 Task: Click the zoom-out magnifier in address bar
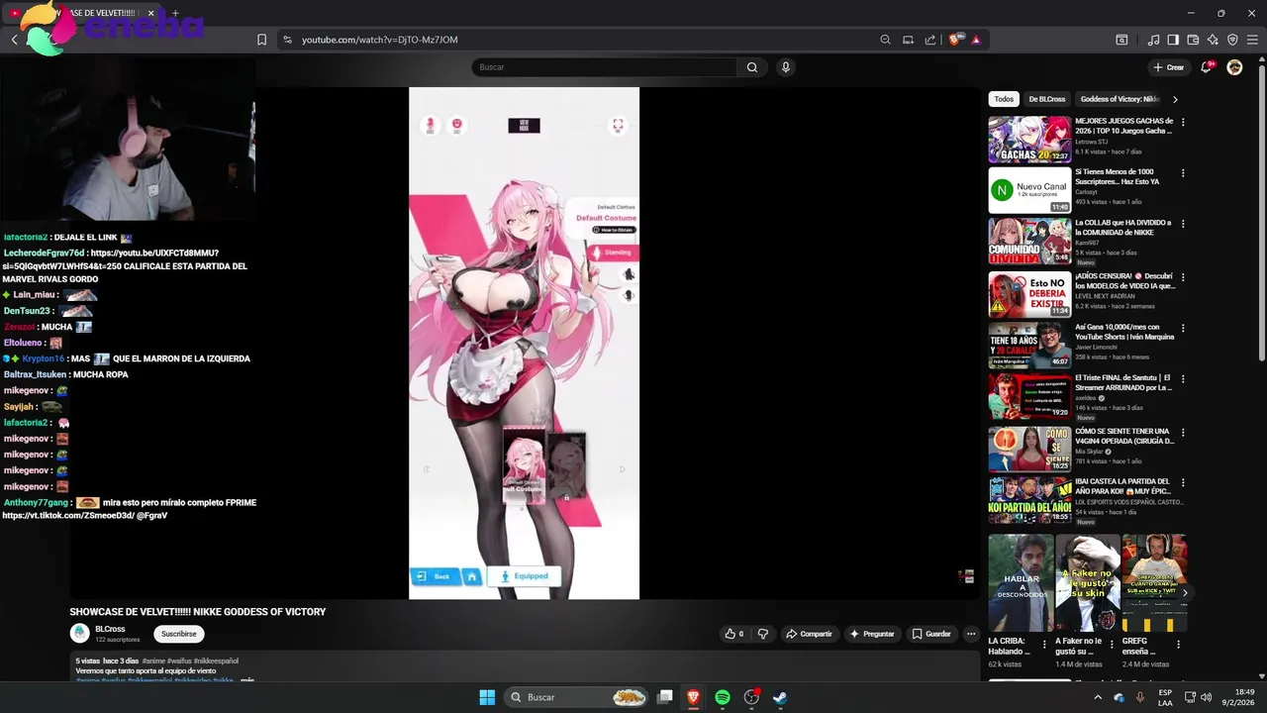885,40
